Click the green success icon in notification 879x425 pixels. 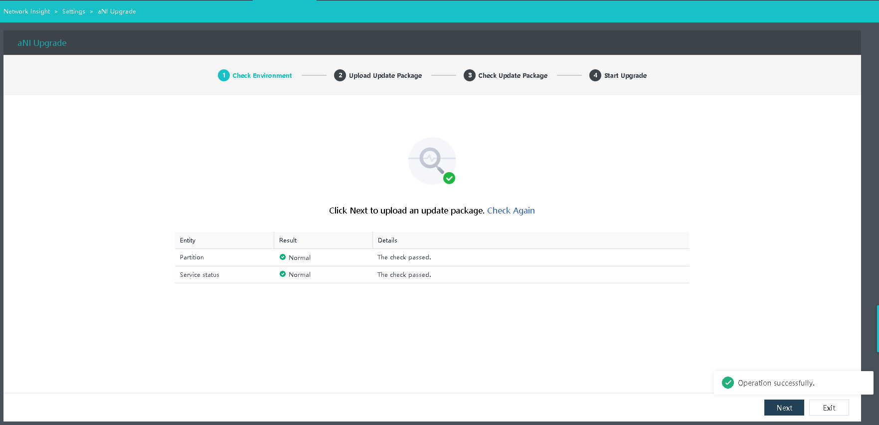728,383
